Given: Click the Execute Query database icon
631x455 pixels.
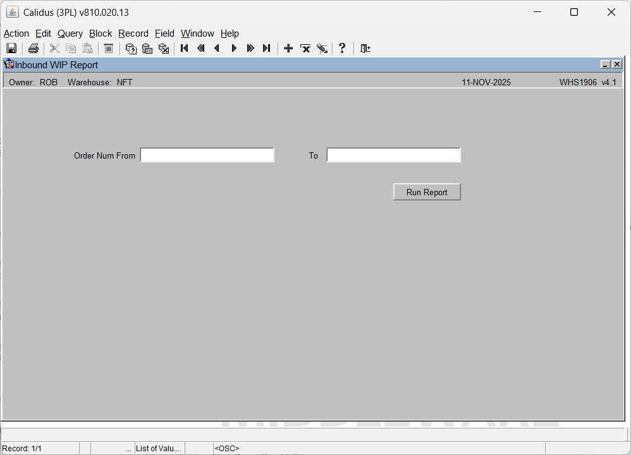Looking at the screenshot, I should click(147, 49).
